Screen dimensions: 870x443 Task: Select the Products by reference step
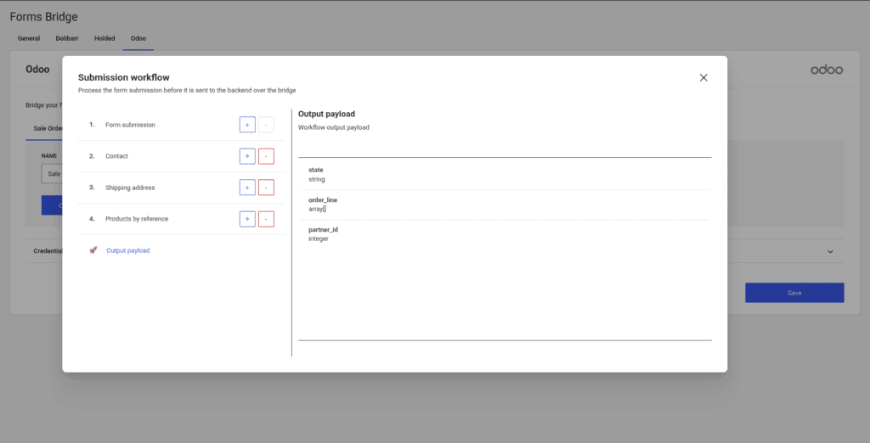(137, 219)
